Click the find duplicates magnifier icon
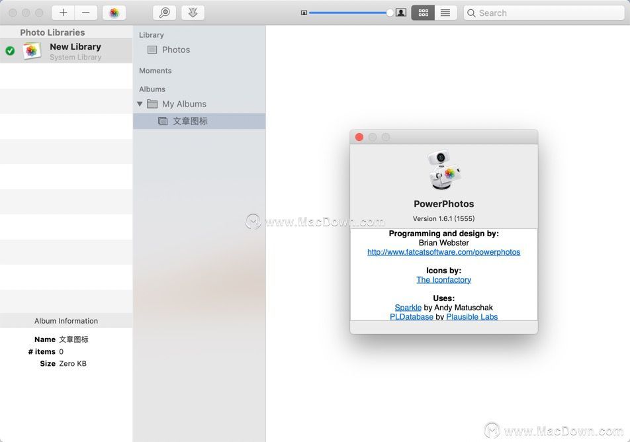The image size is (630, 442). [164, 13]
